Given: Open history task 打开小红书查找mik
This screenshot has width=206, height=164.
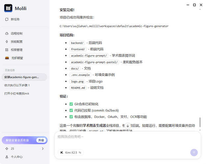Looking at the screenshot, I should tap(17, 93).
